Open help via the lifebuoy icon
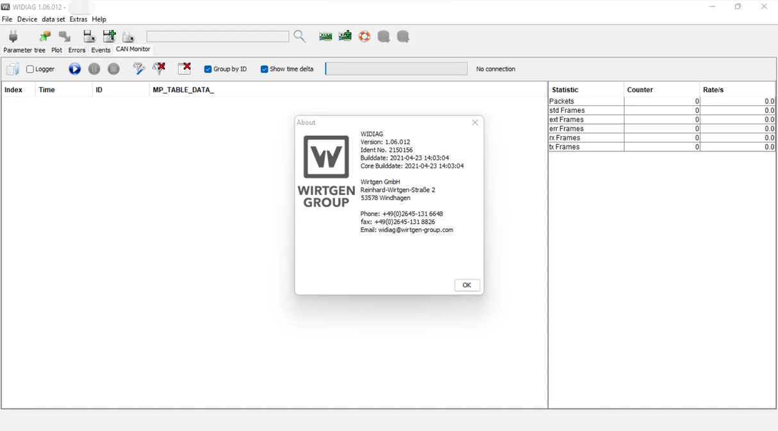778x431 pixels. click(x=364, y=37)
